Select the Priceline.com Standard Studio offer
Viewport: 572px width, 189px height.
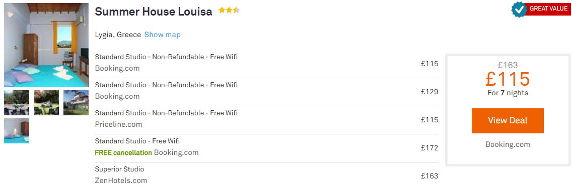[x=266, y=120]
